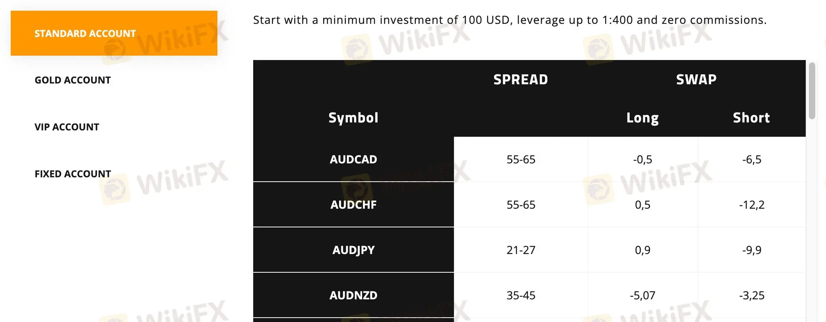The image size is (826, 322).
Task: Click the AUDJPY spread value 21-27
Action: click(x=521, y=250)
